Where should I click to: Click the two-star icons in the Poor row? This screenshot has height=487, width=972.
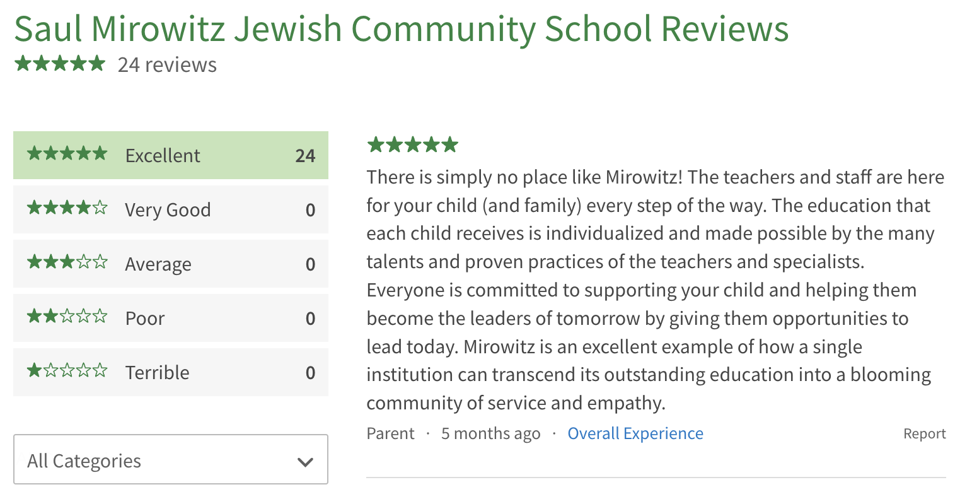coord(67,317)
